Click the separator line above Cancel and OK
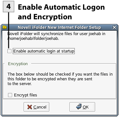The width and height of the screenshot is (119, 117). (59, 99)
